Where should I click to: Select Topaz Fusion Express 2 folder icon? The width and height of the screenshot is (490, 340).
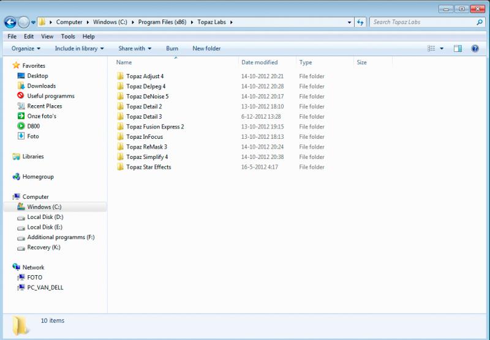coord(120,127)
